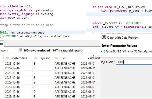
Task: Click the where _k.erdat >= '20180101' line
Action: (x=117, y=23)
